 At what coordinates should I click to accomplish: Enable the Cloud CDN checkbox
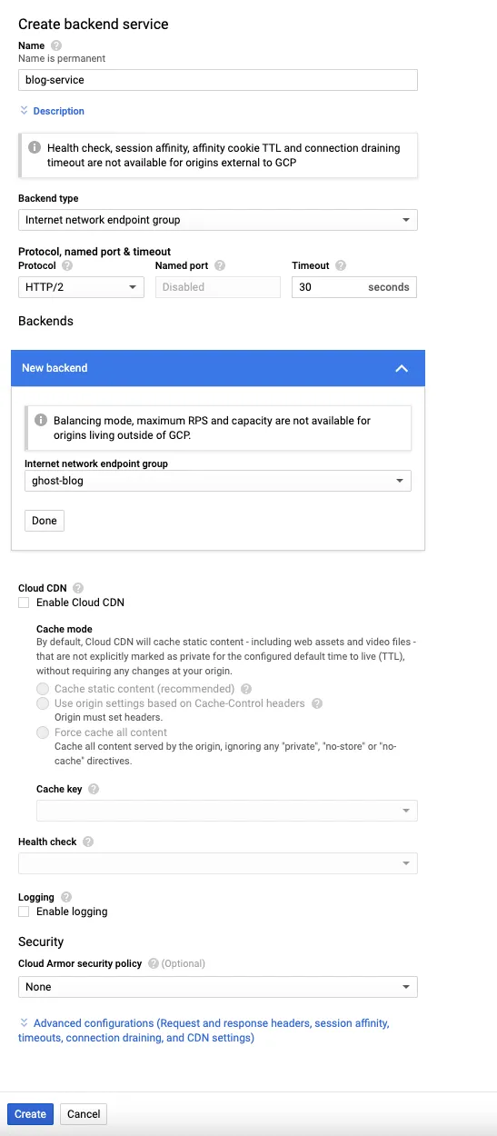[24, 603]
